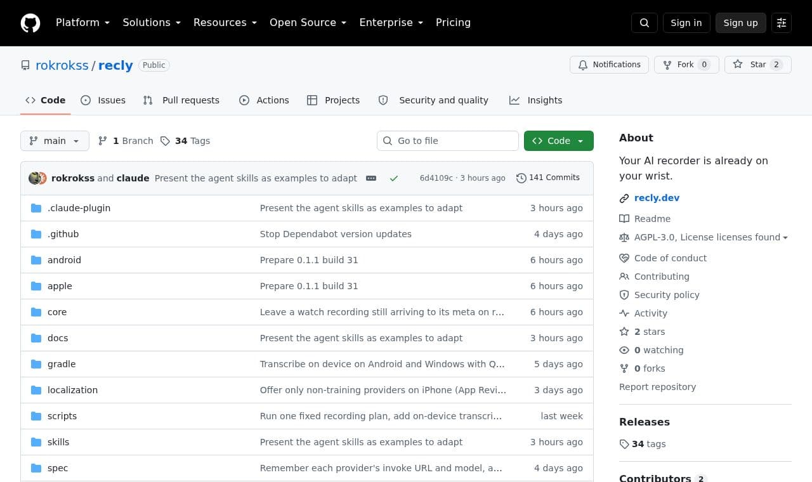Expand the green Code dropdown button
812x482 pixels.
pyautogui.click(x=559, y=141)
